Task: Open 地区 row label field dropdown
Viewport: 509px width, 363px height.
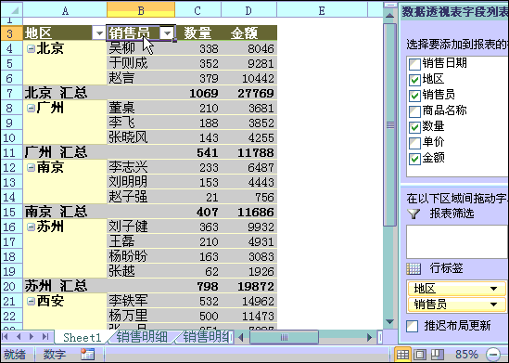Action: tap(493, 288)
